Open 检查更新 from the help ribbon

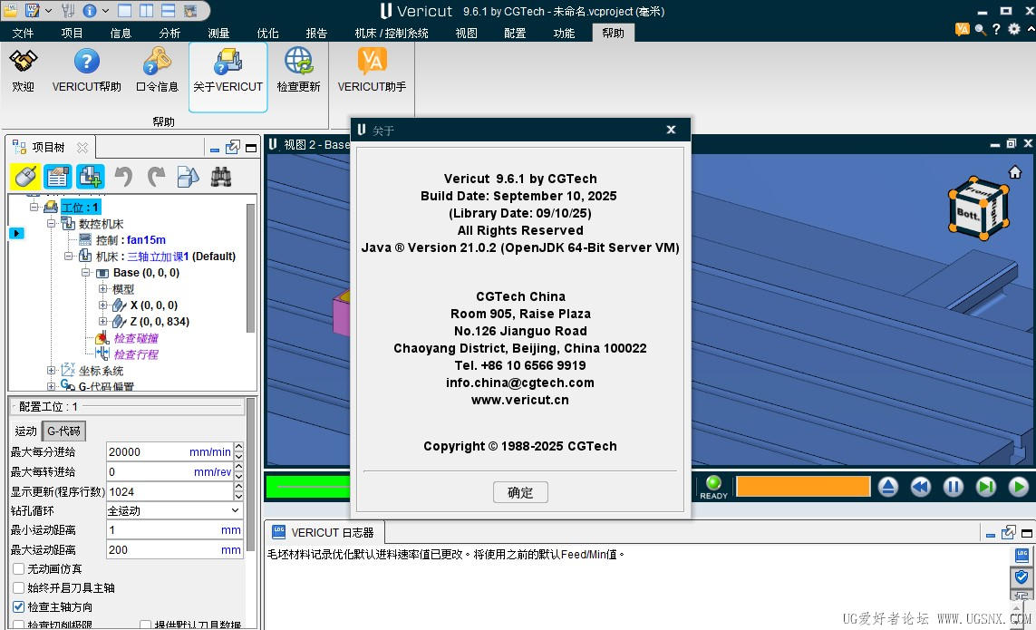pyautogui.click(x=298, y=63)
